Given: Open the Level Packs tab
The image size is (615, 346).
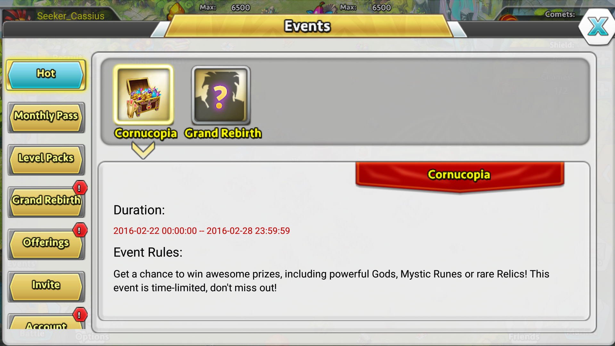Looking at the screenshot, I should pos(46,160).
